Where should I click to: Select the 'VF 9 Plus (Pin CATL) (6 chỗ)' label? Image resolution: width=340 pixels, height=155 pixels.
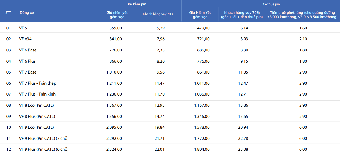point(44,149)
